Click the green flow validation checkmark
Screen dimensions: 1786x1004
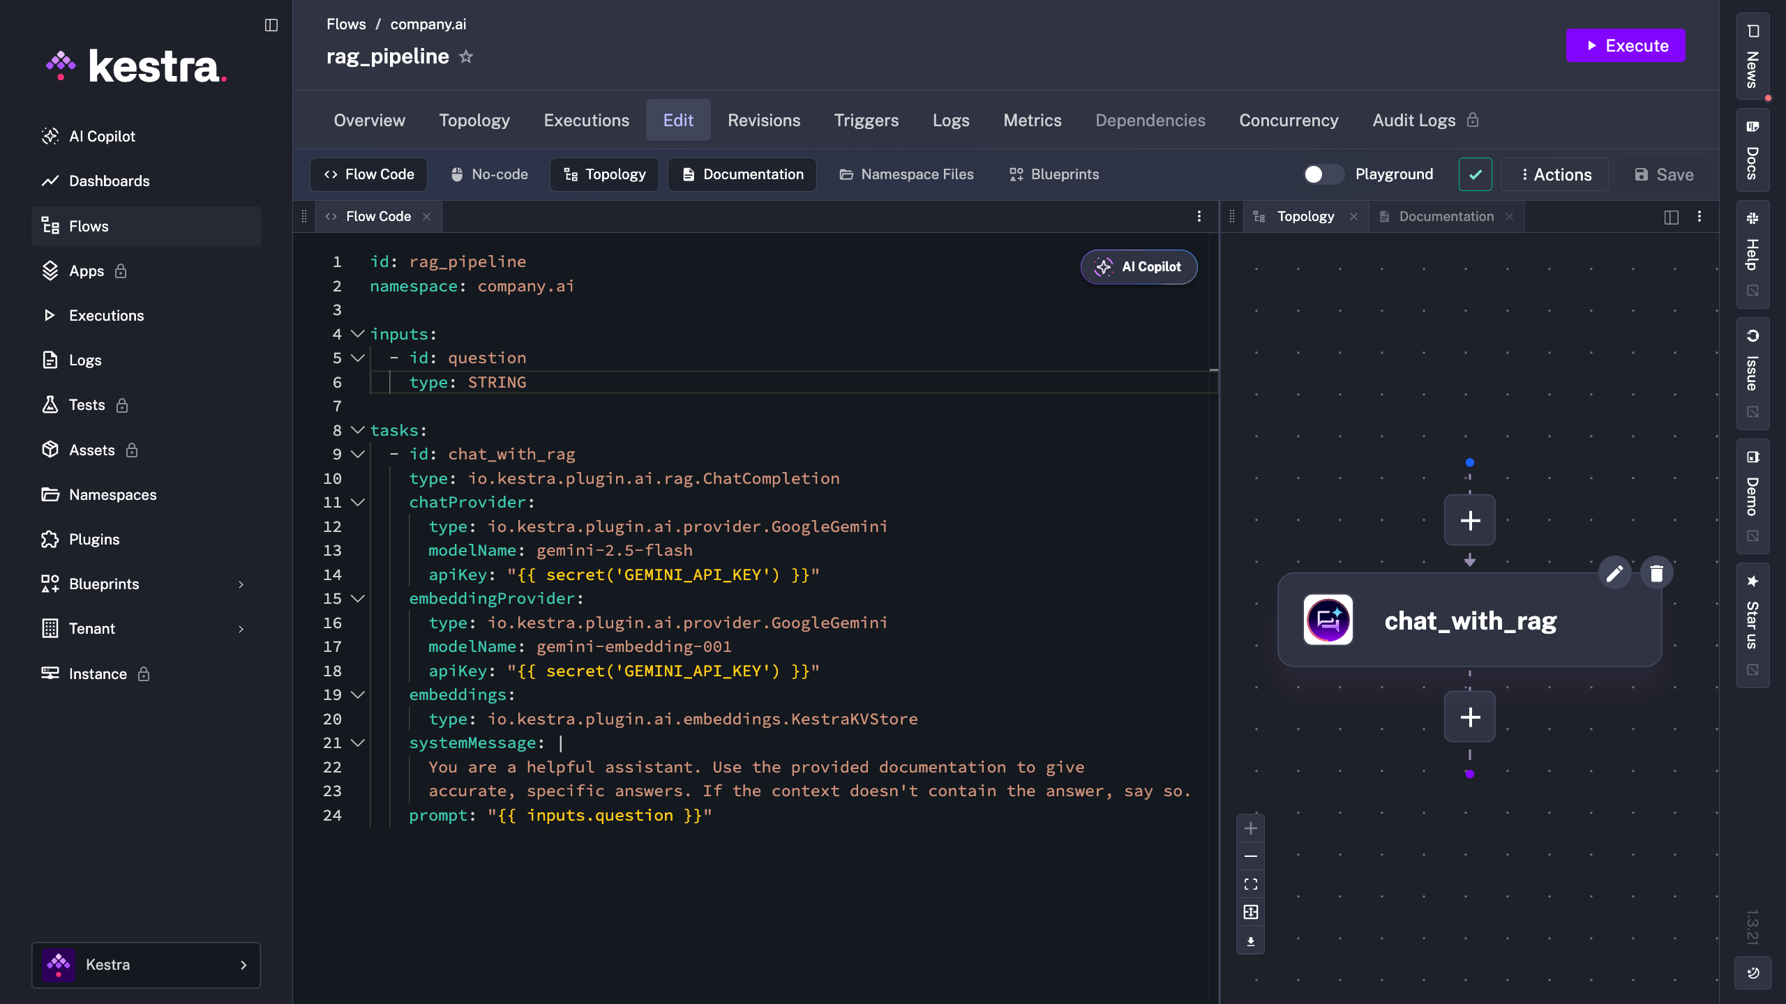tap(1475, 174)
